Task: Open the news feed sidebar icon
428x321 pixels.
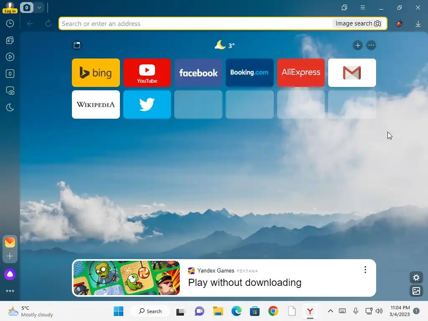Action: coord(10,41)
